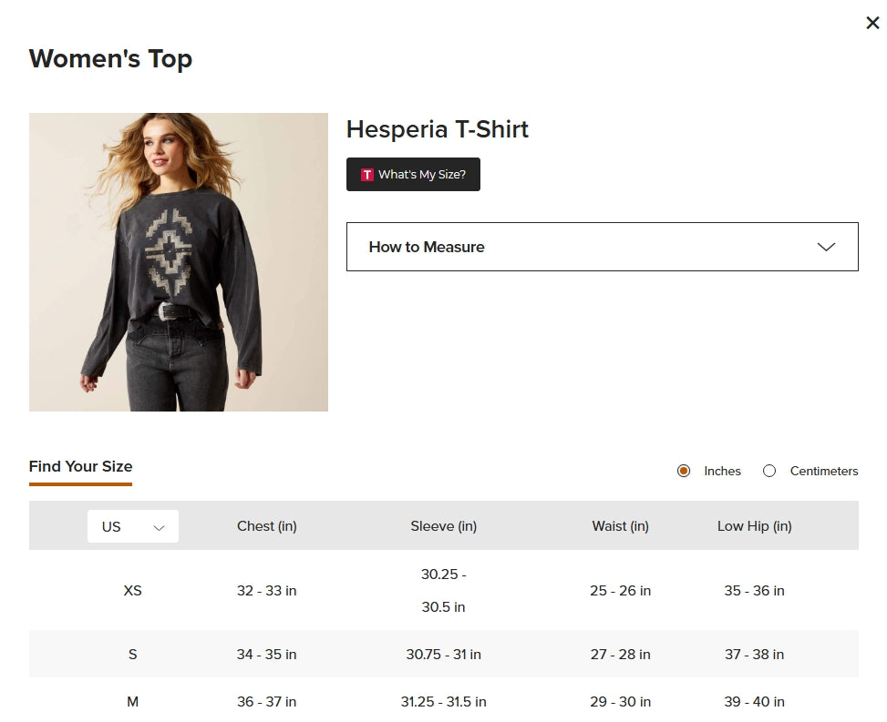Click the Hesperia T-Shirt model photo
The image size is (887, 722).
pyautogui.click(x=179, y=262)
